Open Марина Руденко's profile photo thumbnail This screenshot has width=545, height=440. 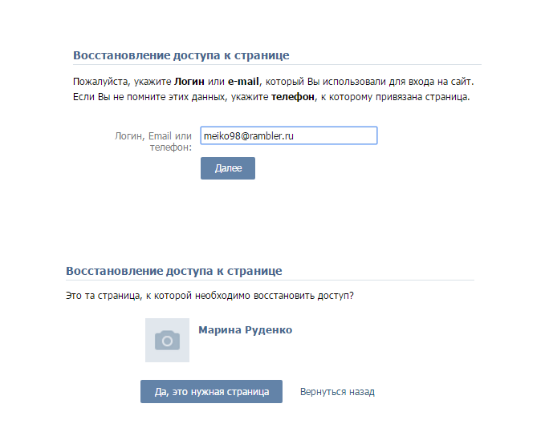tap(167, 340)
